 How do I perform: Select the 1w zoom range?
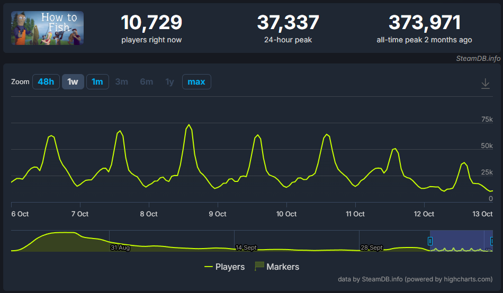73,82
